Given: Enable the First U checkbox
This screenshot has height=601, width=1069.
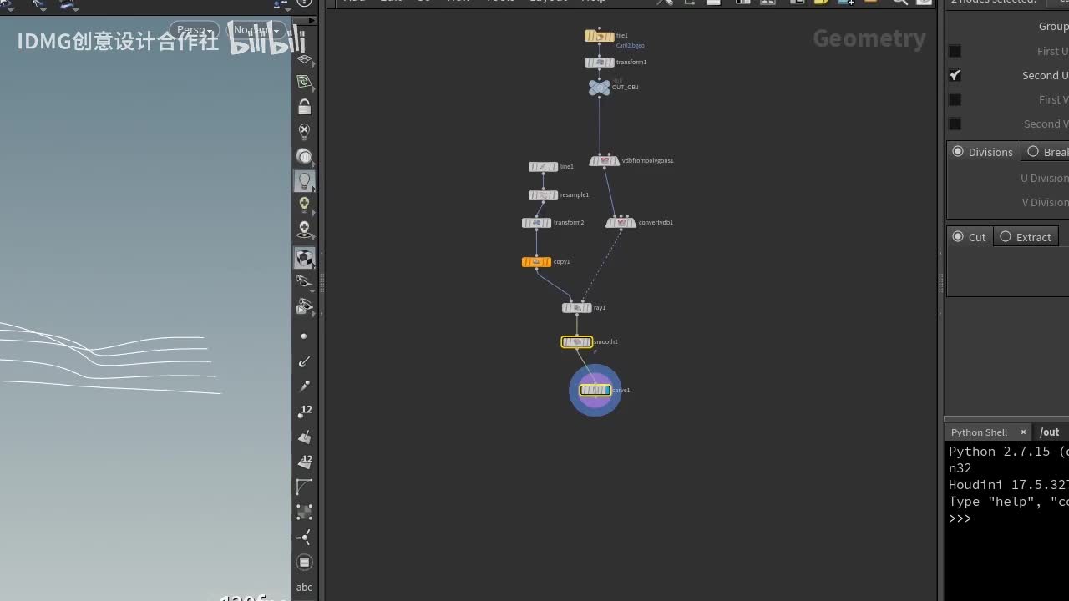Looking at the screenshot, I should tap(955, 51).
